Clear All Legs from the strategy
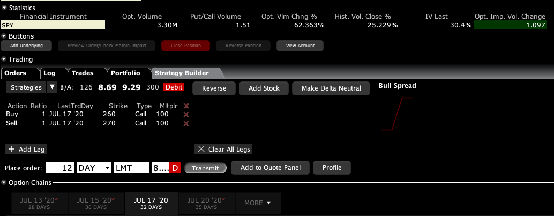 tap(223, 149)
